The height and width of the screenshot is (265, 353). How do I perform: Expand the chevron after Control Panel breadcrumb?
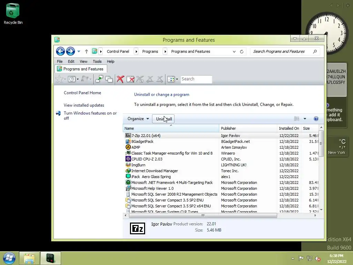click(136, 52)
